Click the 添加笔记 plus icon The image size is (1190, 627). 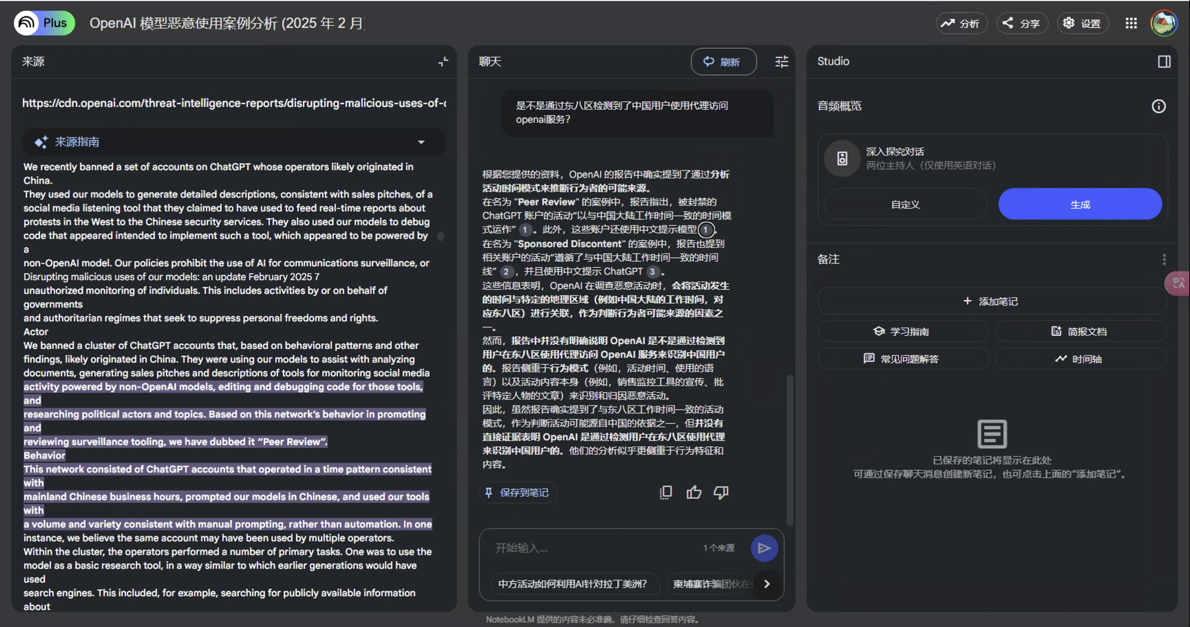click(x=967, y=301)
